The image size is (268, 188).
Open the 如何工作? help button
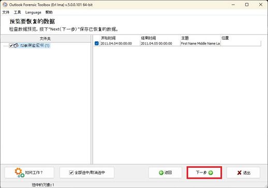tap(29, 173)
